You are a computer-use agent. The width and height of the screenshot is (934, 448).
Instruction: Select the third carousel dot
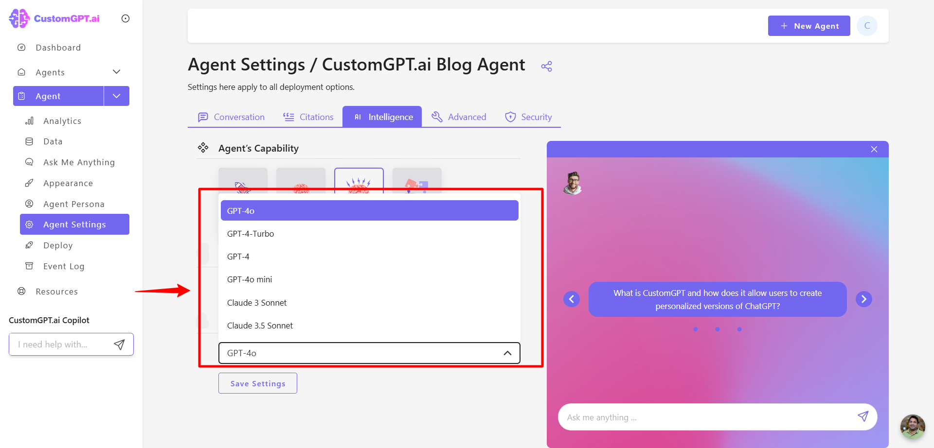(x=739, y=329)
